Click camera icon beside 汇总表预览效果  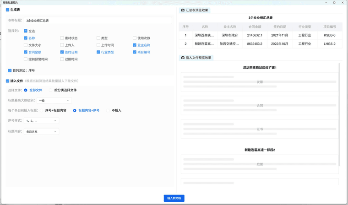[x=183, y=10]
